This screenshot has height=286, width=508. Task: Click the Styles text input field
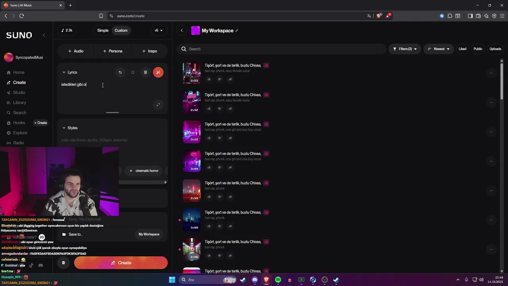112,140
